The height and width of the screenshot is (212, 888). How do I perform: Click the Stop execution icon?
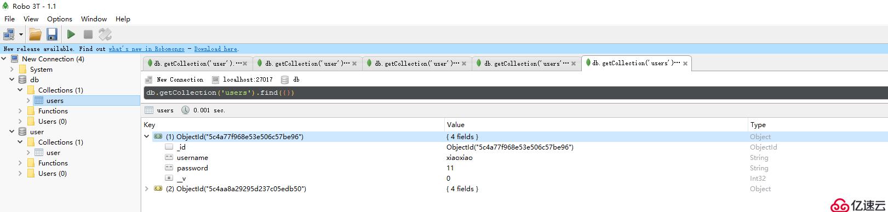click(x=88, y=35)
